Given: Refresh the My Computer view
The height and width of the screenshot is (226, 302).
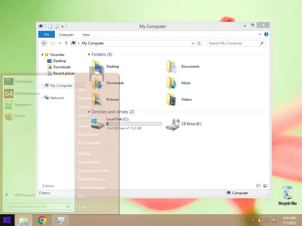Looking at the screenshot, I should [x=199, y=43].
